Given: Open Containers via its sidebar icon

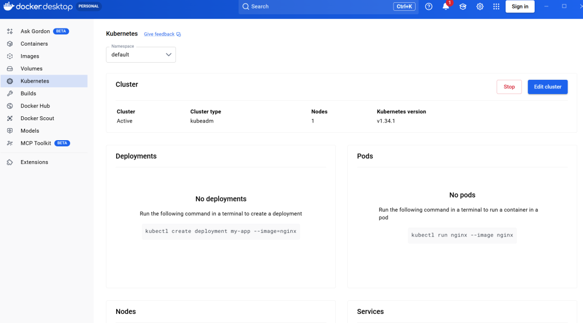Looking at the screenshot, I should click(x=10, y=44).
